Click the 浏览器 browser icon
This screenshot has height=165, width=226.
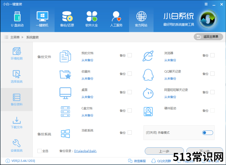click(148, 56)
